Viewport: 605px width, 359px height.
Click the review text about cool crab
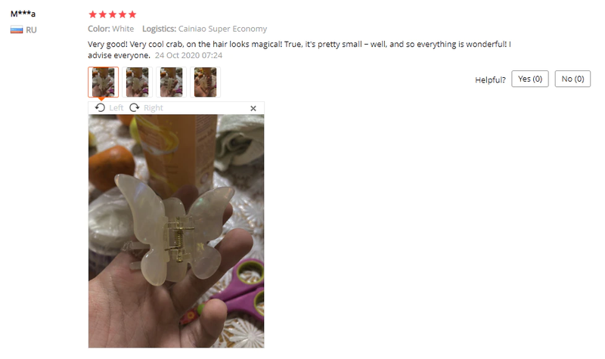pos(299,50)
